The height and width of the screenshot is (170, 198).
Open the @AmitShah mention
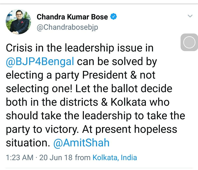tap(81, 143)
